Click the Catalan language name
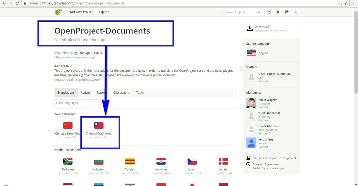358x186 pixels. click(x=130, y=169)
